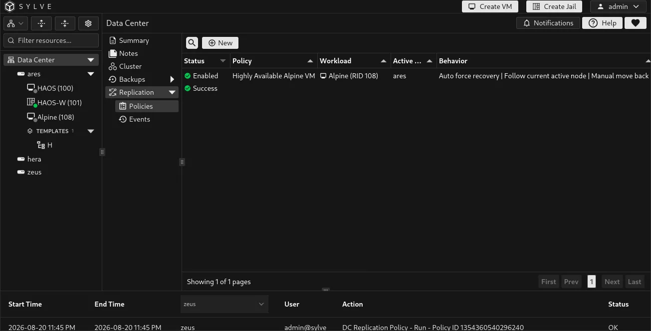
Task: Select the Highly Available Alpine VM policy
Action: pyautogui.click(x=273, y=76)
